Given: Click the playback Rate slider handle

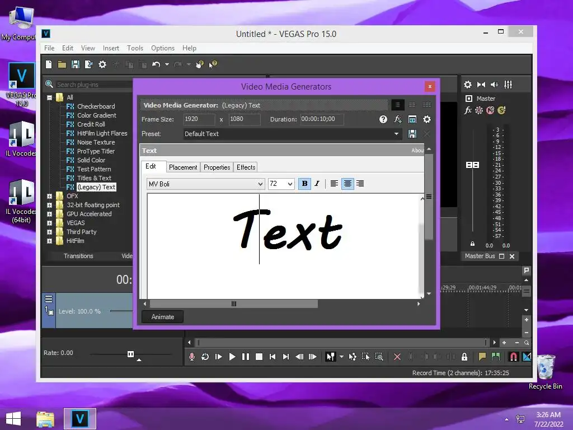Looking at the screenshot, I should click(130, 354).
